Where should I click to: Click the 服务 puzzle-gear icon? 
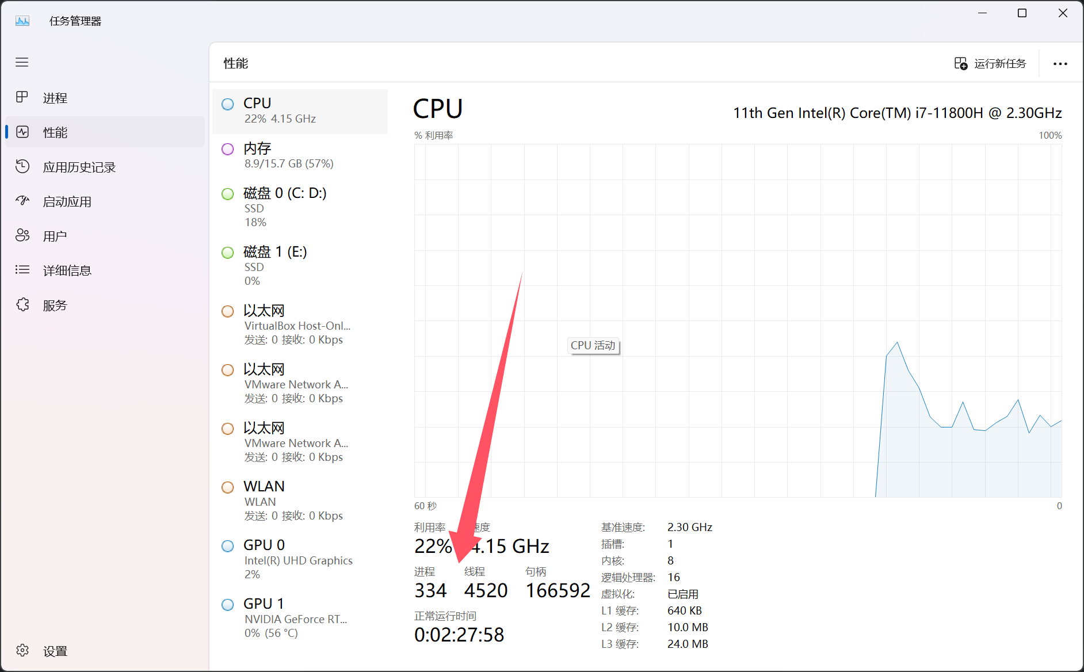point(22,304)
